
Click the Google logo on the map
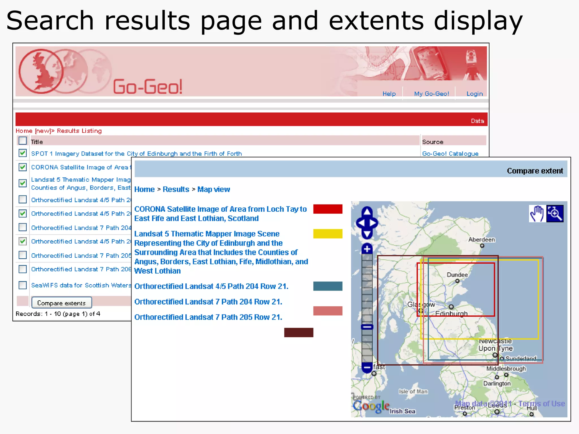[x=371, y=406]
